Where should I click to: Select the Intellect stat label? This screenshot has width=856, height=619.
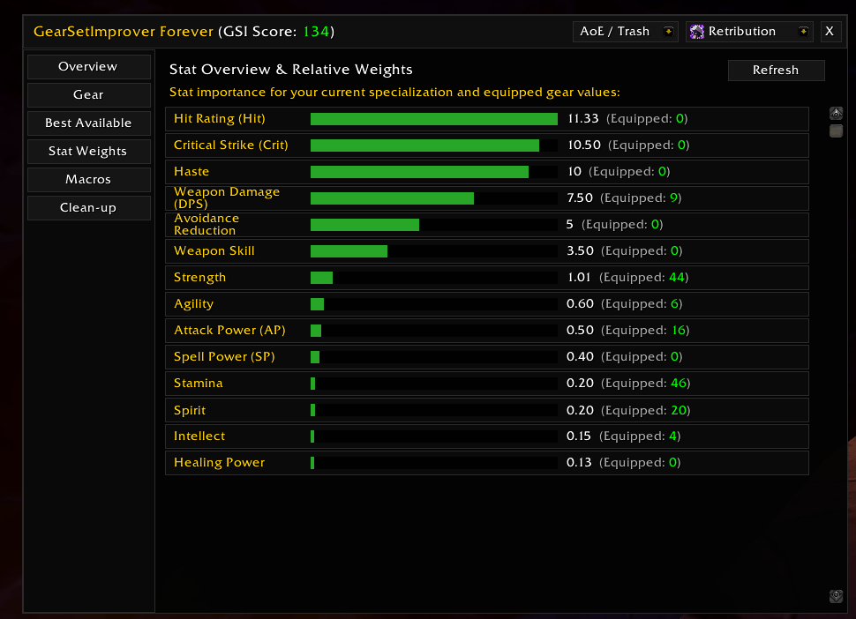199,436
